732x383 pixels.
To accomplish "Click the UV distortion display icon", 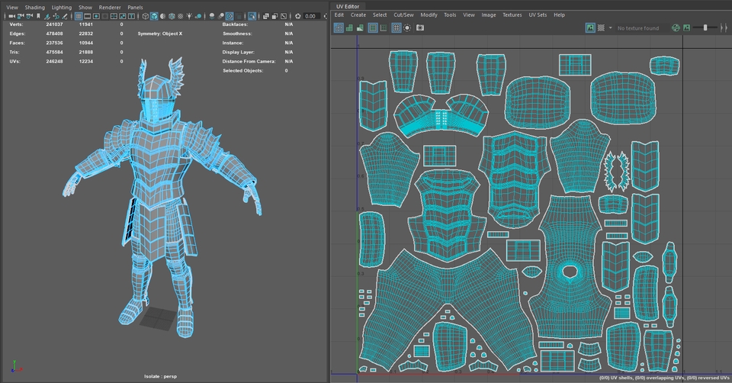I will (360, 28).
